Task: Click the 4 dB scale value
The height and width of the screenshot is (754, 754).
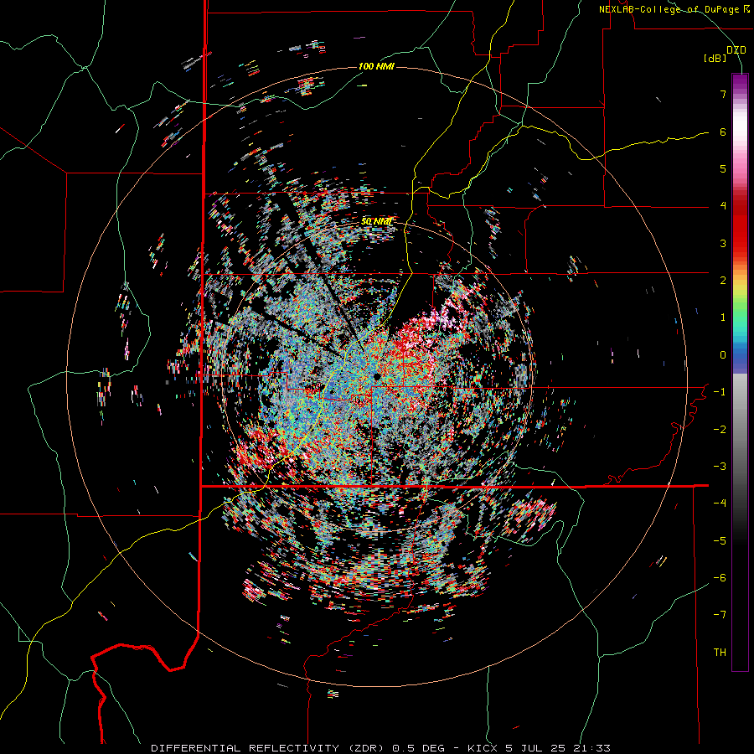Action: click(723, 206)
